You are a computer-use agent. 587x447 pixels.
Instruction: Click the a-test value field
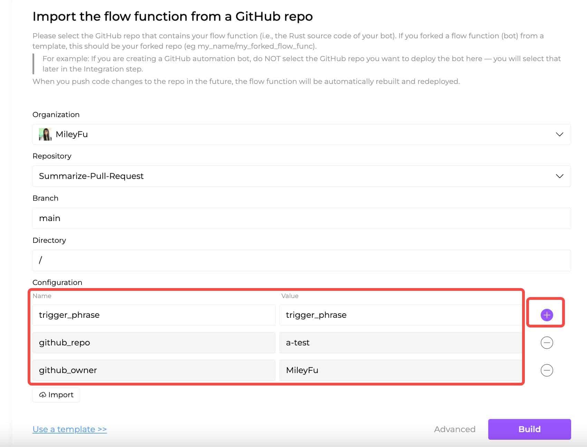click(400, 342)
